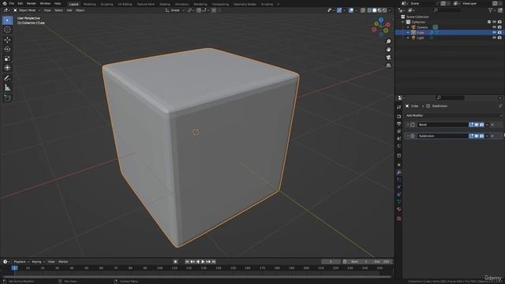This screenshot has height=284, width=505.
Task: Select the Annotate tool
Action: coord(7,78)
